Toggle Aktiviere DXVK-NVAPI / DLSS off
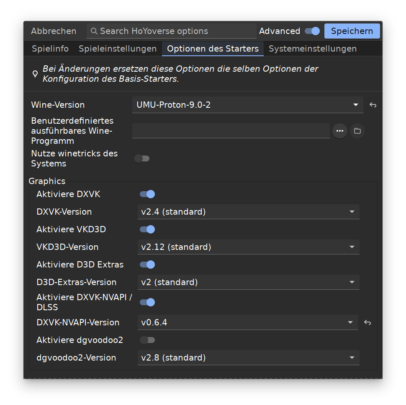This screenshot has height=405, width=406. 147,302
